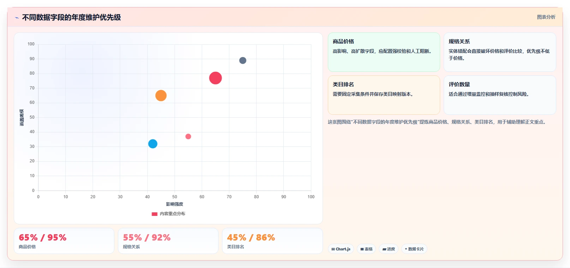Open the 商品价格 info card
The image size is (570, 268).
384,52
